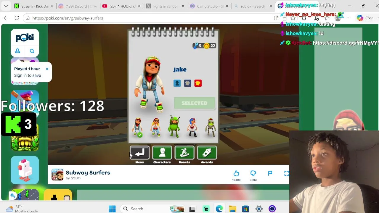The width and height of the screenshot is (379, 213).
Task: Click the SELECTED button for Jake
Action: pos(195,103)
